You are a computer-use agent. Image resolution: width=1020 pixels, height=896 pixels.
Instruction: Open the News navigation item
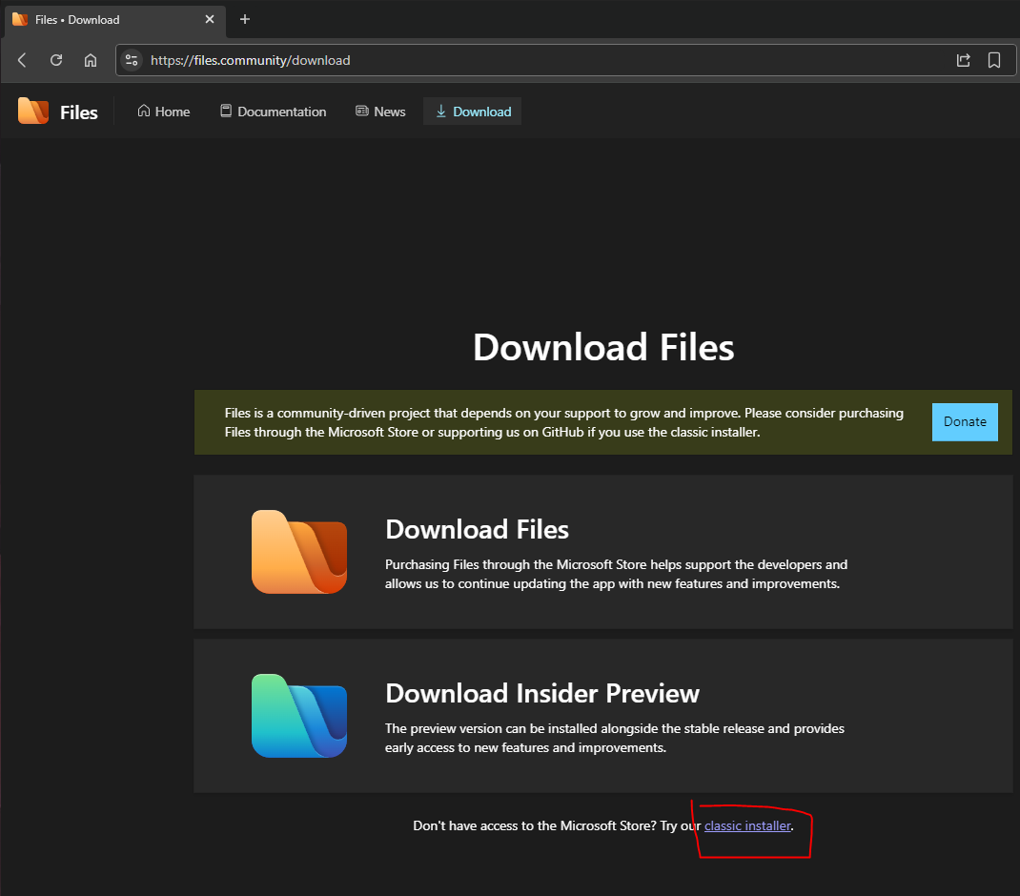coord(380,112)
